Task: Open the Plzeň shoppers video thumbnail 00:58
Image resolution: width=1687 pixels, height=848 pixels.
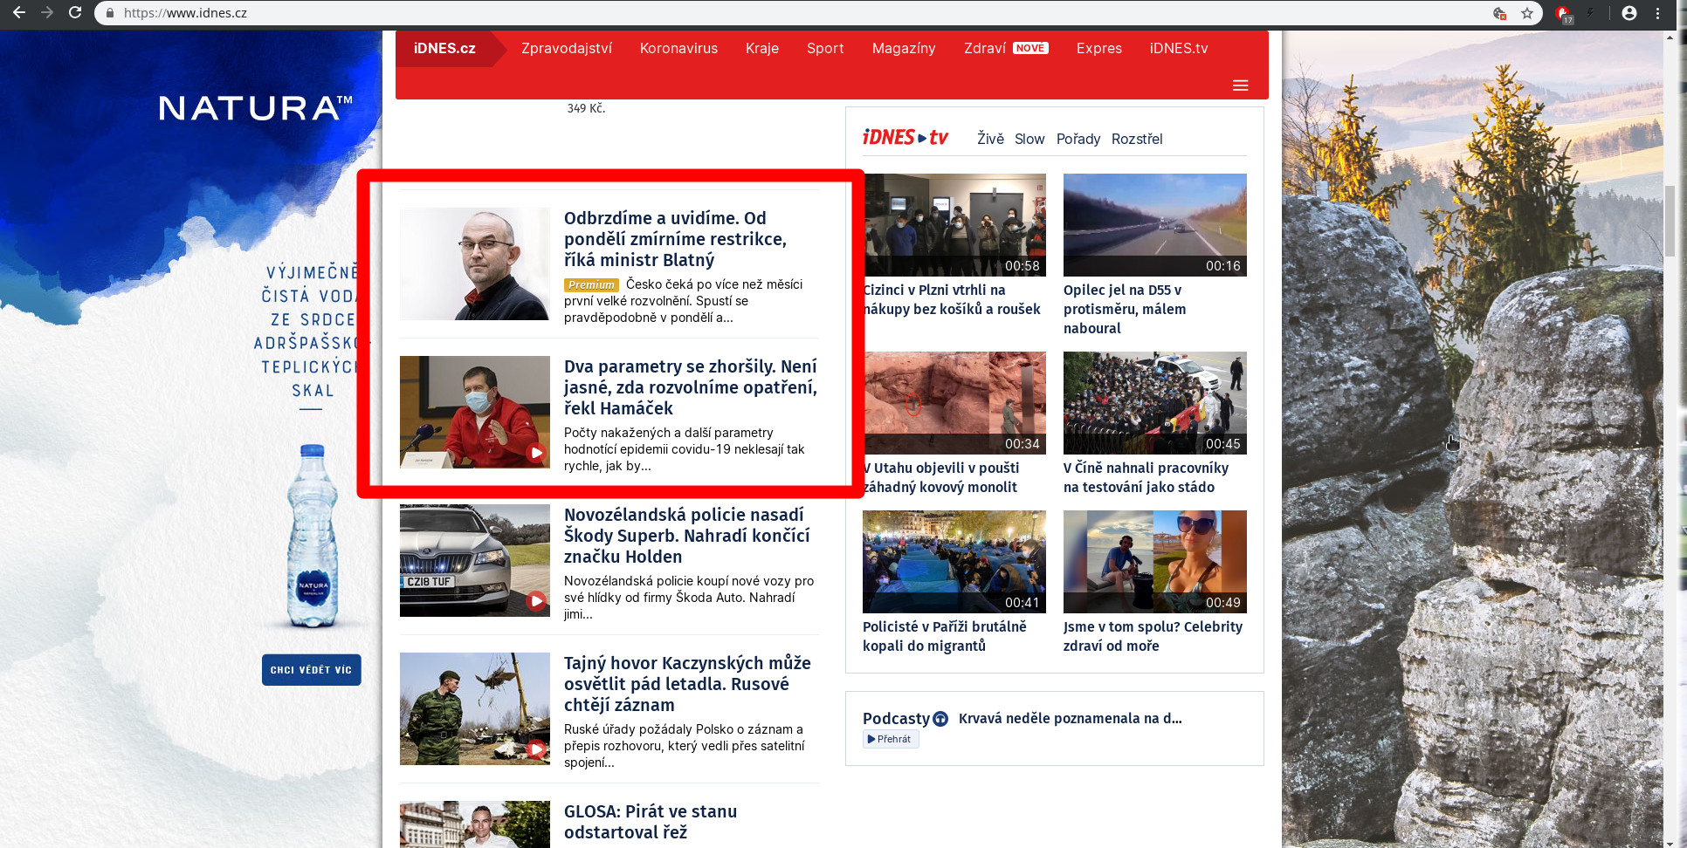Action: click(x=954, y=225)
